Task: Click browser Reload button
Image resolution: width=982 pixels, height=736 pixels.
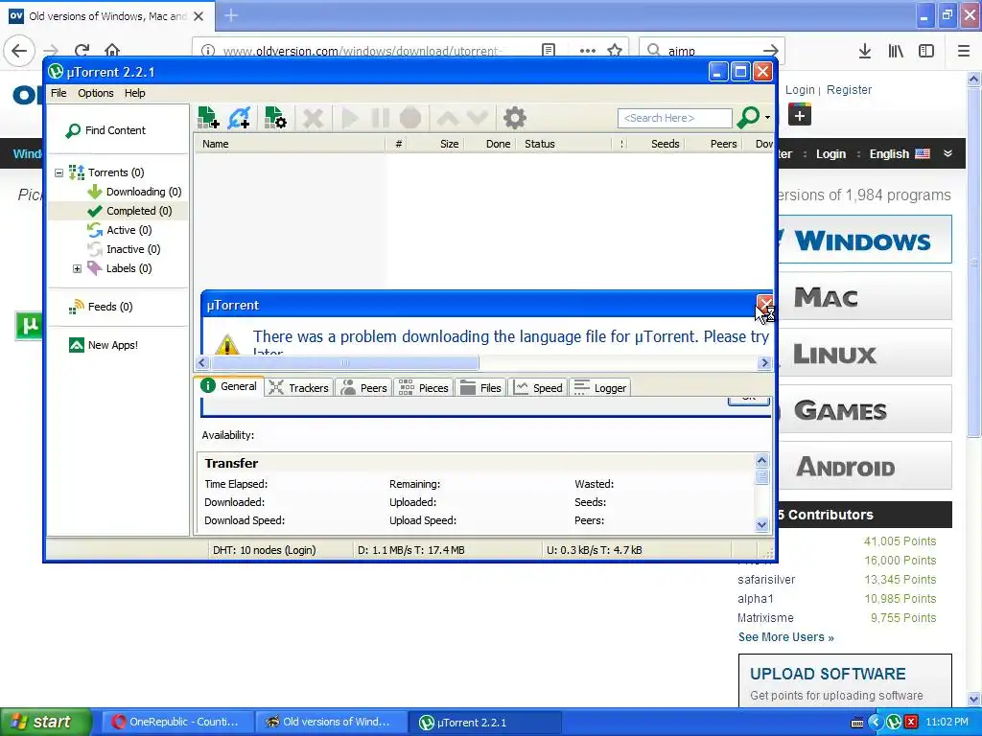Action: [82, 50]
